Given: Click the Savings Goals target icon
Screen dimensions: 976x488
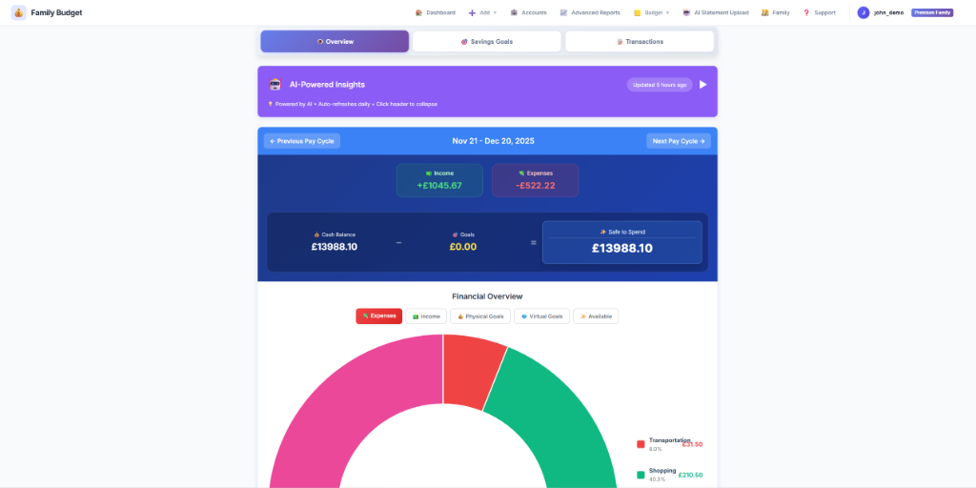Looking at the screenshot, I should (x=464, y=42).
